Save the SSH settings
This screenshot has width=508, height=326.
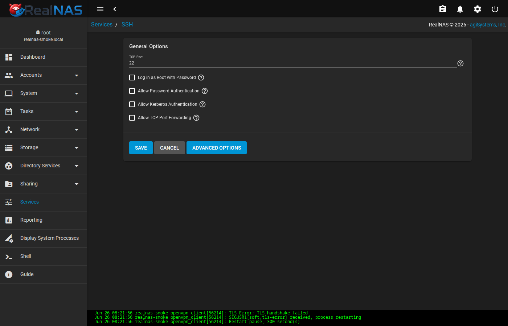coord(141,148)
